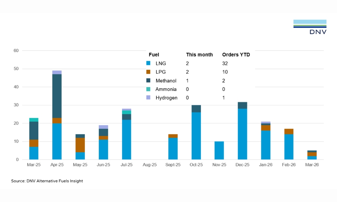The width and height of the screenshot is (337, 202).
Task: Select the Methanol dark legend swatch
Action: [x=148, y=81]
